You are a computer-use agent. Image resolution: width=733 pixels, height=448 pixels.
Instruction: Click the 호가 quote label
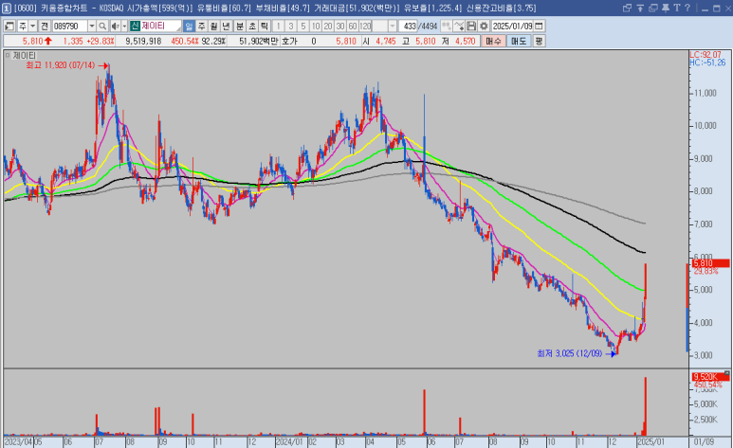point(289,41)
